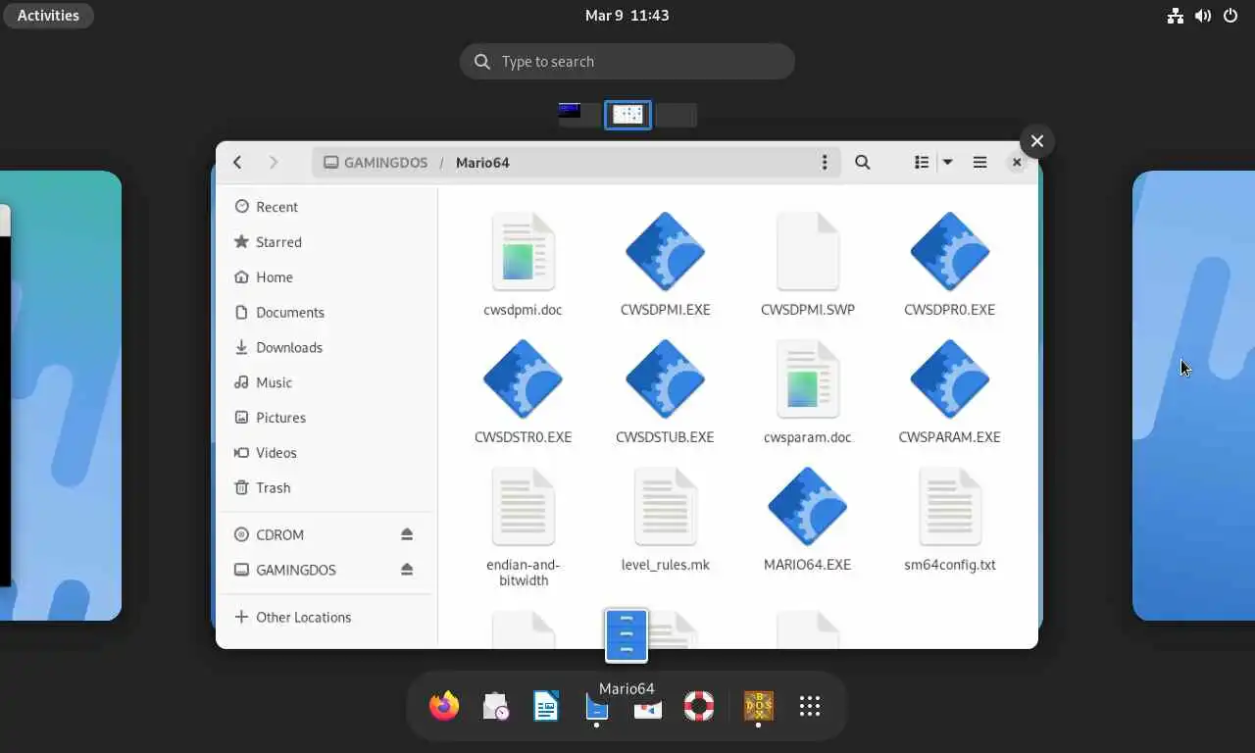Viewport: 1255px width, 753px height.
Task: Open the Software store icon in dock
Action: pyautogui.click(x=648, y=708)
